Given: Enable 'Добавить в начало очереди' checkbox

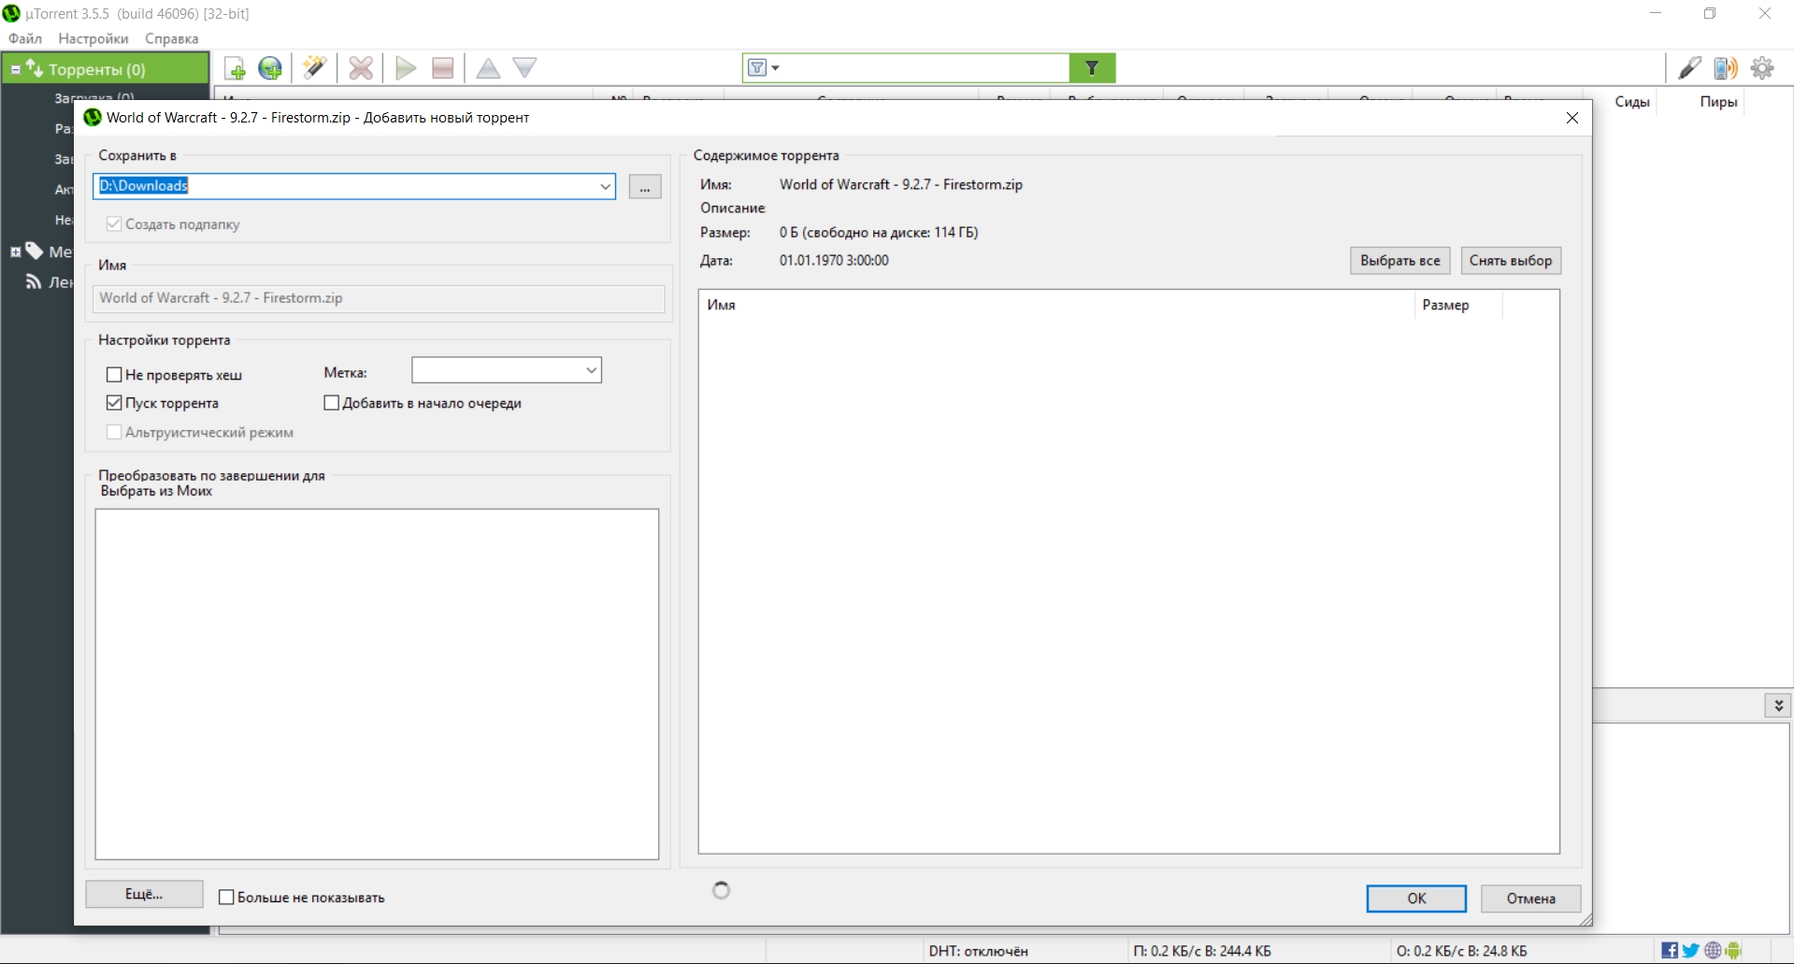Looking at the screenshot, I should 331,403.
